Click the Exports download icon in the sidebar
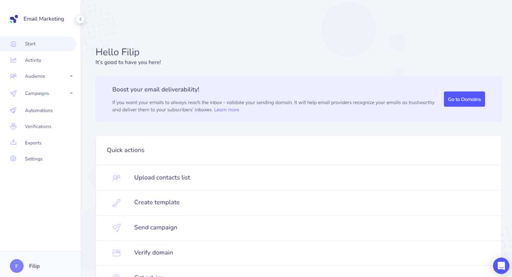The image size is (512, 277). [13, 142]
